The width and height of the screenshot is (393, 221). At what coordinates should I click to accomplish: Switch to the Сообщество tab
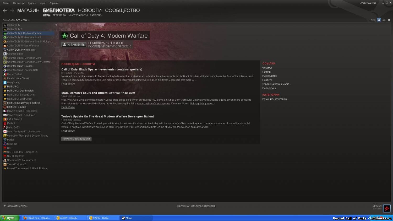(122, 10)
